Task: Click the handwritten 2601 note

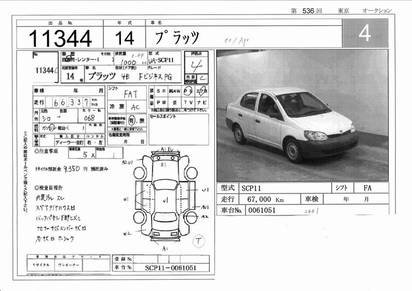Action: pos(312,211)
